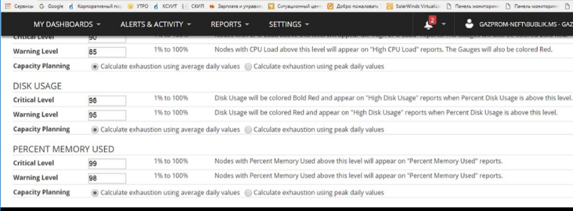Open the Ситуационный центр bookmark
The height and width of the screenshot is (211, 573).
295,6
